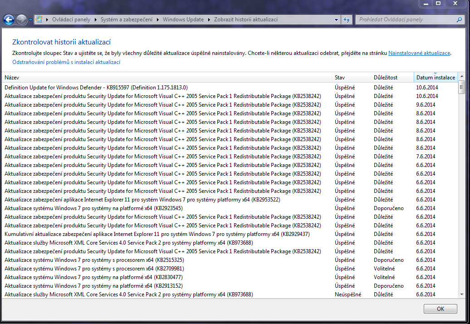Click scrollbar up arrow
The width and height of the screenshot is (470, 324).
click(462, 76)
